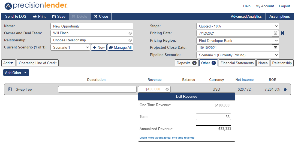Viewport: 295px width, 144px height.
Task: Delete the Swap Fee row with trash icon
Action: (10, 89)
